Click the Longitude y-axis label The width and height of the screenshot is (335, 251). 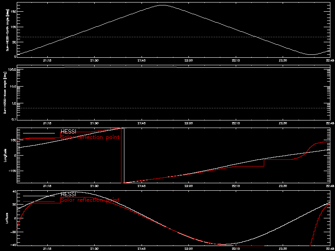pyautogui.click(x=5, y=155)
